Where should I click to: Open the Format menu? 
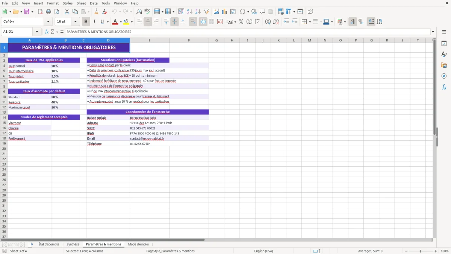(53, 3)
